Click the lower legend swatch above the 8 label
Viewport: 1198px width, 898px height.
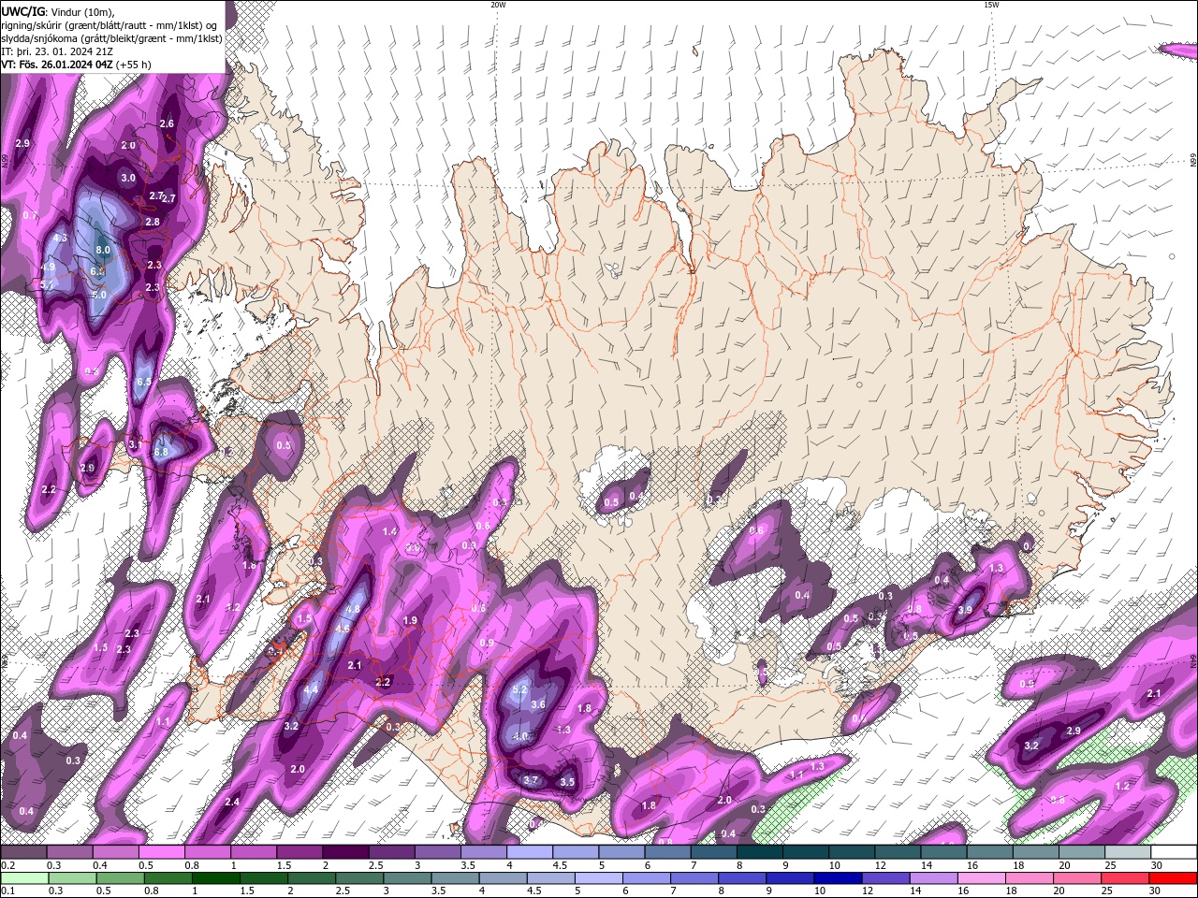743,878
